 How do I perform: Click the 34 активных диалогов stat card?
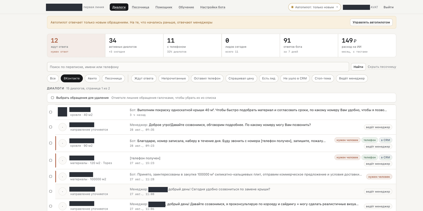[134, 45]
